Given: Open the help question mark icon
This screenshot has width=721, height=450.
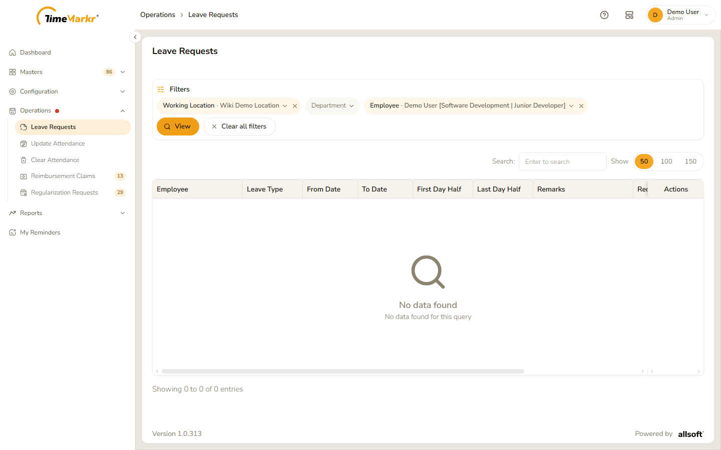Looking at the screenshot, I should (604, 15).
